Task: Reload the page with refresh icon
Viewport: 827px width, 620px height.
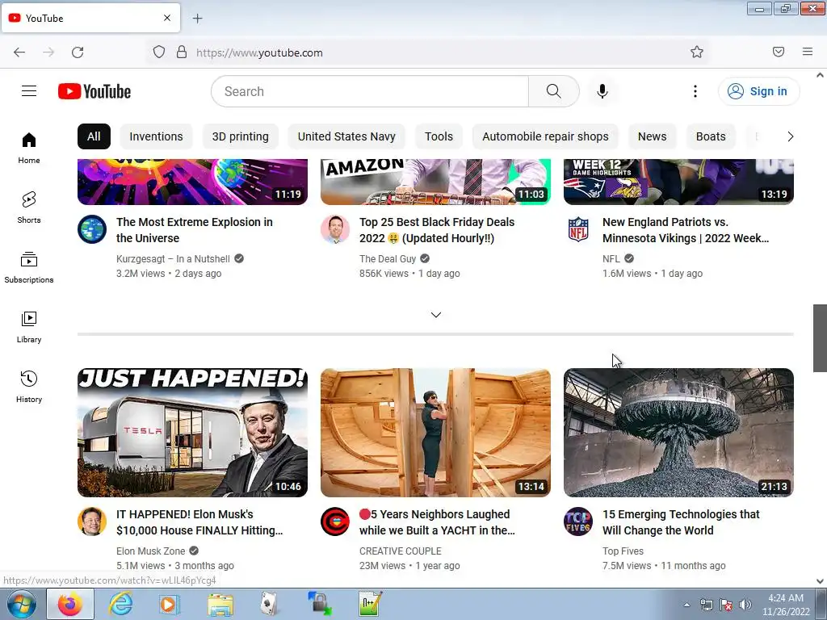Action: [x=78, y=52]
